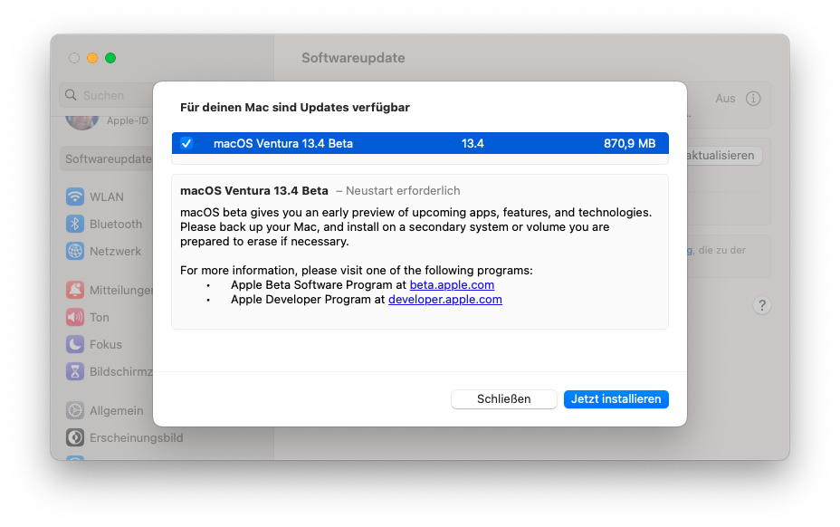
Task: Uncheck the macOS Ventura 13.4 Beta checkbox
Action: 186,143
